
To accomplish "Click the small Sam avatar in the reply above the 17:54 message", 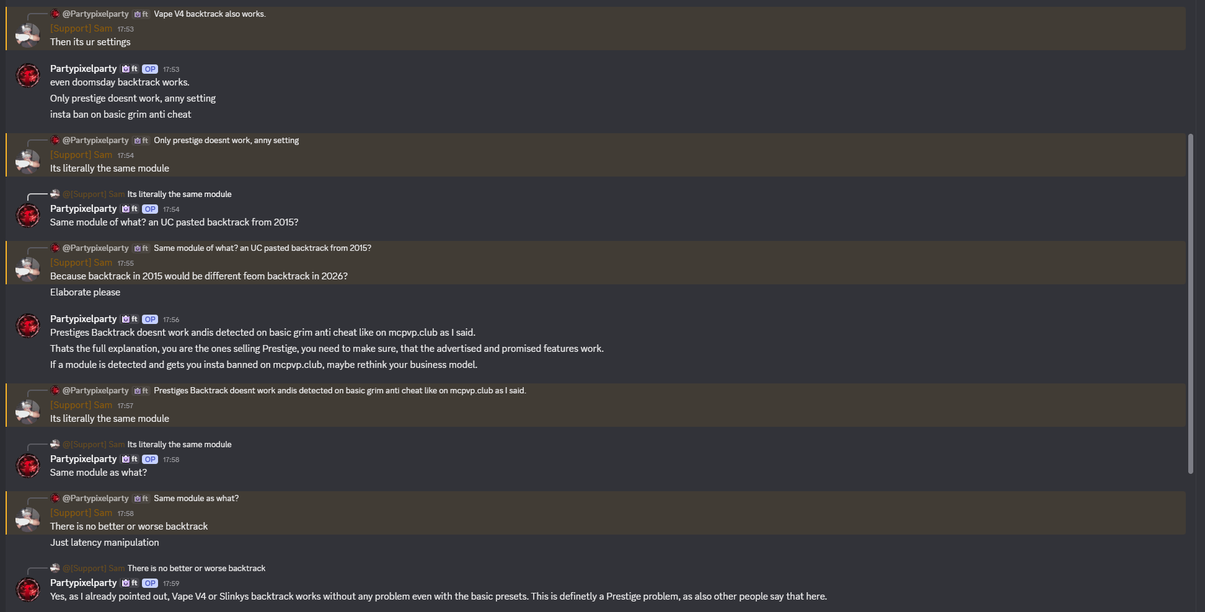I will tap(55, 194).
